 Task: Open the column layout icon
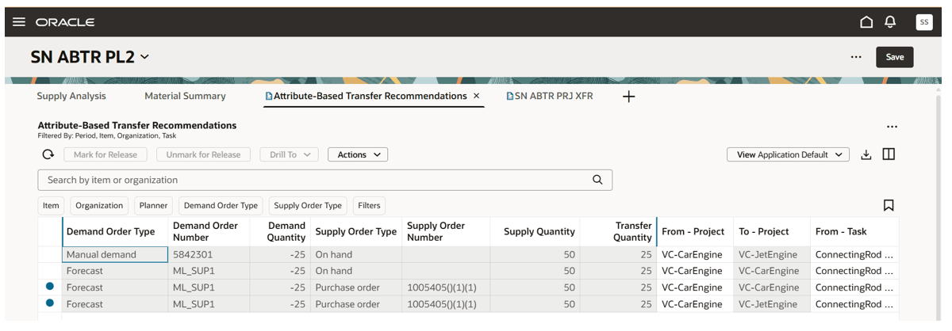pos(889,154)
